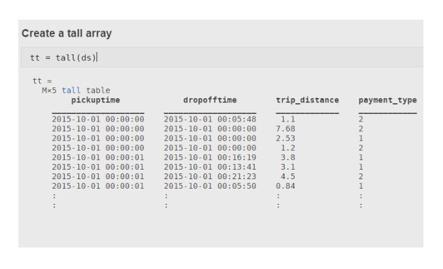The height and width of the screenshot is (269, 443).
Task: Click the first pickuptime value in table
Action: (x=97, y=119)
